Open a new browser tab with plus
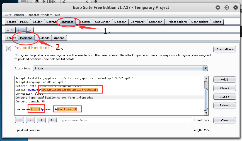The image size is (242, 141). click(96, 2)
